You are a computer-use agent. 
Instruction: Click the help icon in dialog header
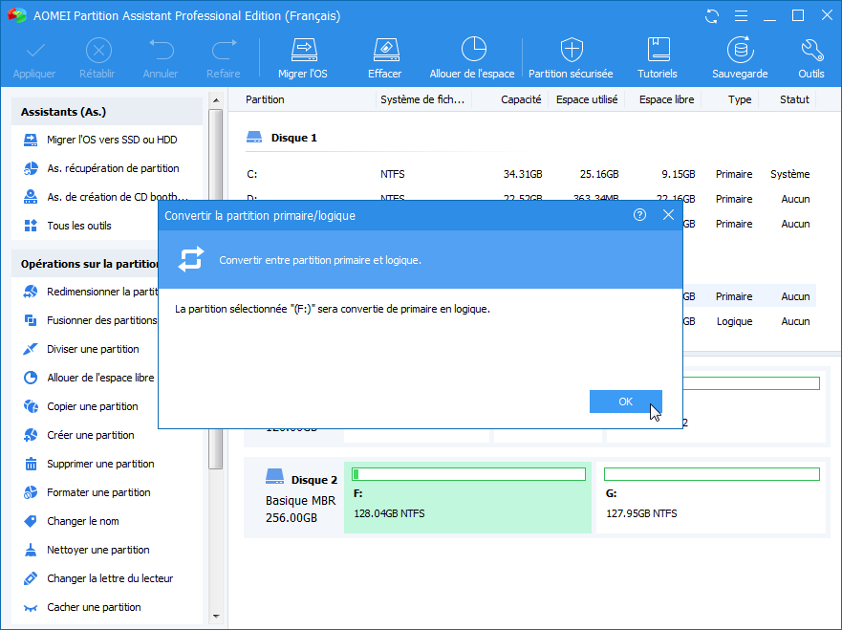click(640, 216)
